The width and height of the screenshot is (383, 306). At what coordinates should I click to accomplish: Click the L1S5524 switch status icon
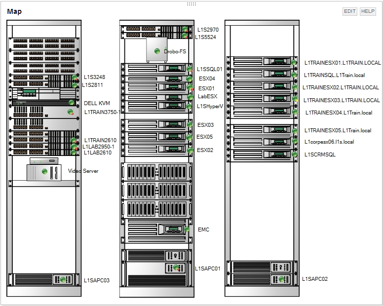pos(185,36)
